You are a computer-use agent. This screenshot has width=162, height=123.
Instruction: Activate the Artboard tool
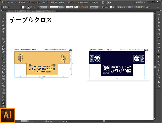click(3, 96)
